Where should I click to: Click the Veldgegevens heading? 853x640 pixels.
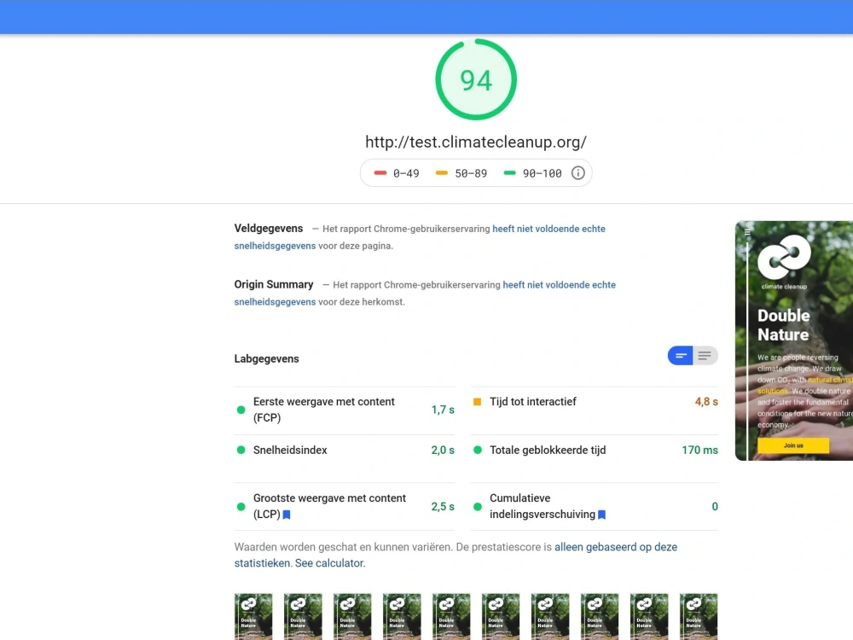pyautogui.click(x=269, y=229)
